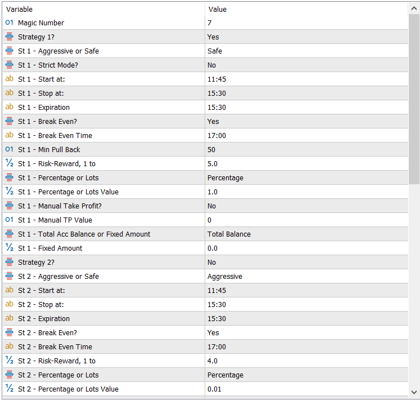Click the vertical scrollbar thumb

[x=414, y=99]
